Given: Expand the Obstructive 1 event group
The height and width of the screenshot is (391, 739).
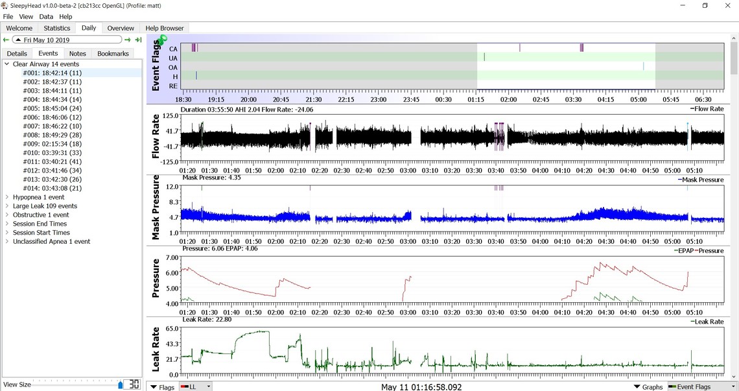Looking at the screenshot, I should click(7, 215).
